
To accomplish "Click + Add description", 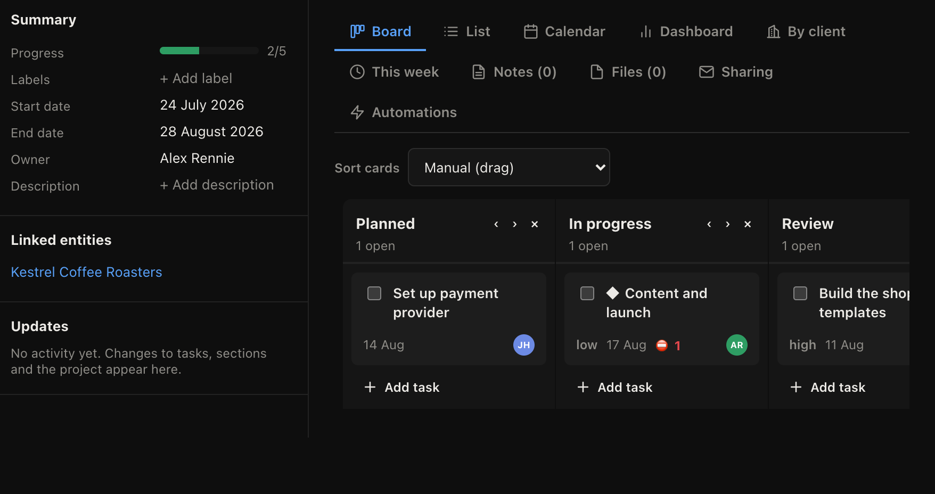I will coord(217,185).
